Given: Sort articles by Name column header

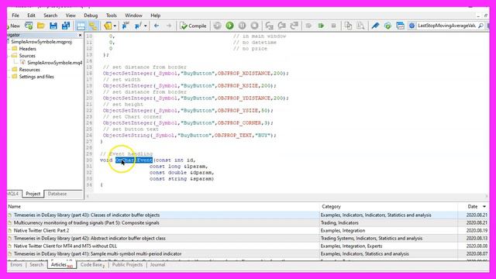Looking at the screenshot, I should (164, 207).
